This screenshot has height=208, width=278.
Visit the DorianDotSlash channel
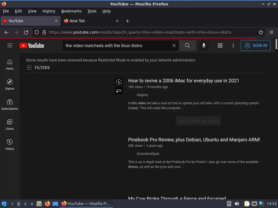[148, 154]
